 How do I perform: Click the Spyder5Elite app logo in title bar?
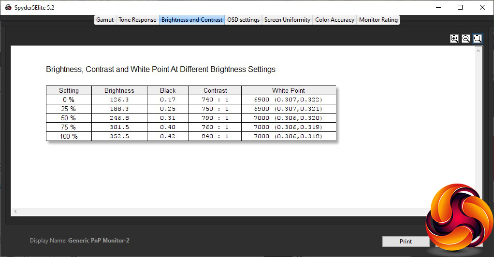pyautogui.click(x=8, y=8)
